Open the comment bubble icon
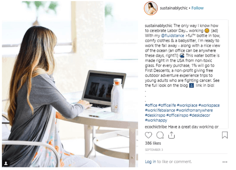236x170 pixels. pos(160,135)
